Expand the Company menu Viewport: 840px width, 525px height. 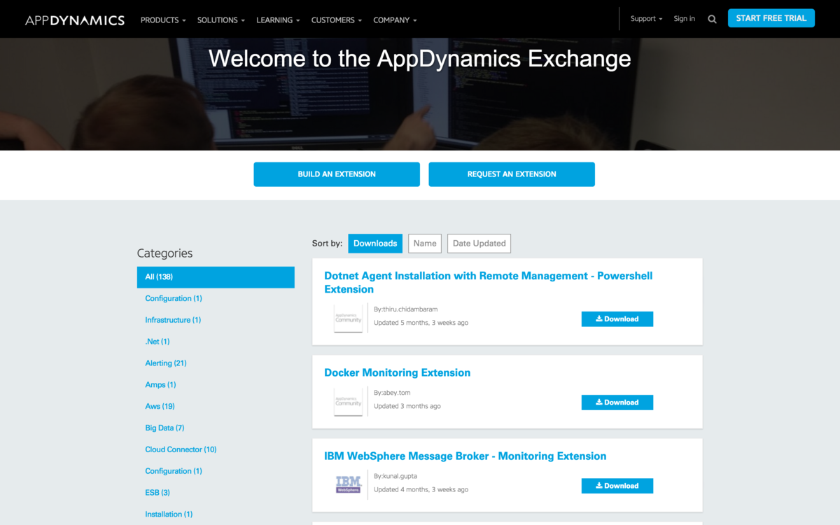(x=395, y=20)
